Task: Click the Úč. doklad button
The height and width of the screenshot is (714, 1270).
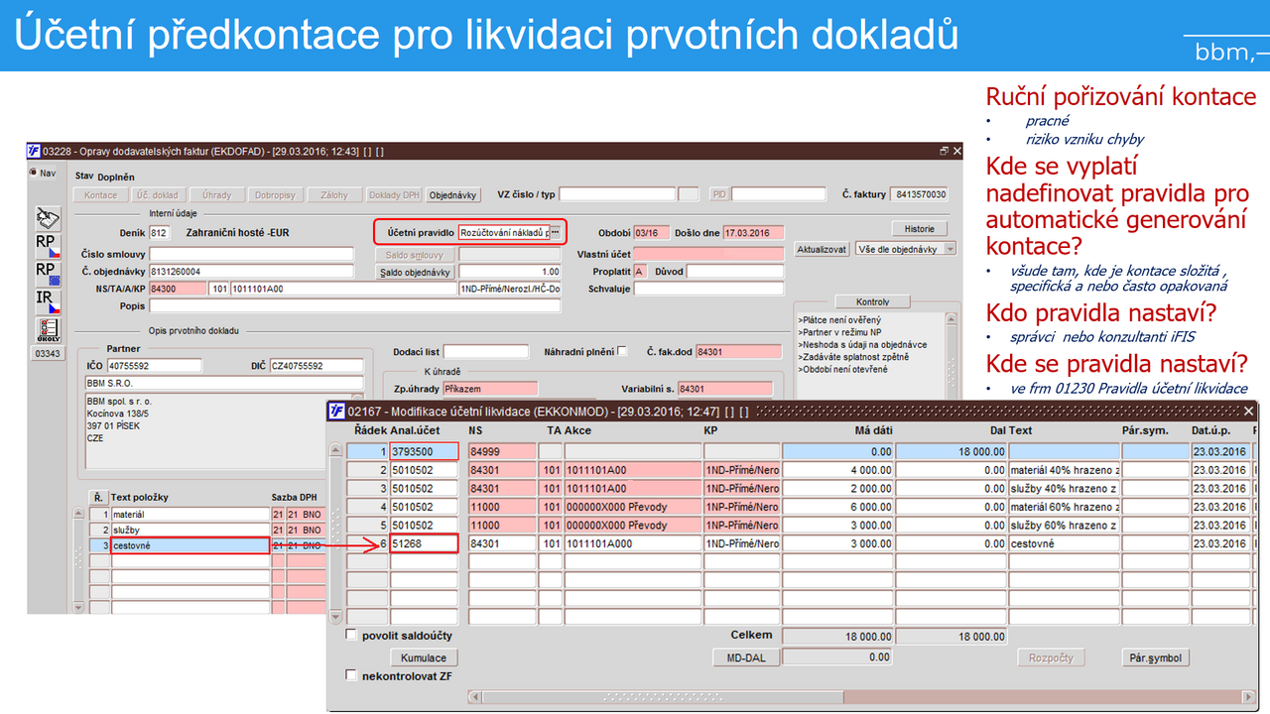Action: coord(158,195)
